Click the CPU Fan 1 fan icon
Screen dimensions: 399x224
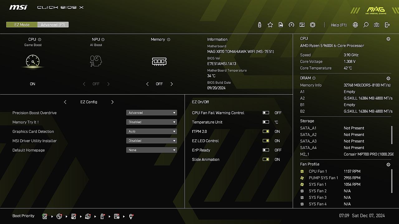coord(302,171)
